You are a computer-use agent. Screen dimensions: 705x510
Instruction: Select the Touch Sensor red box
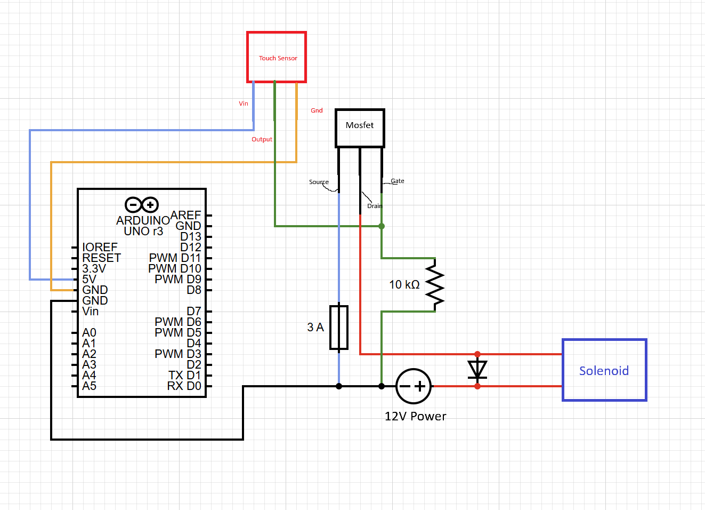pyautogui.click(x=277, y=57)
